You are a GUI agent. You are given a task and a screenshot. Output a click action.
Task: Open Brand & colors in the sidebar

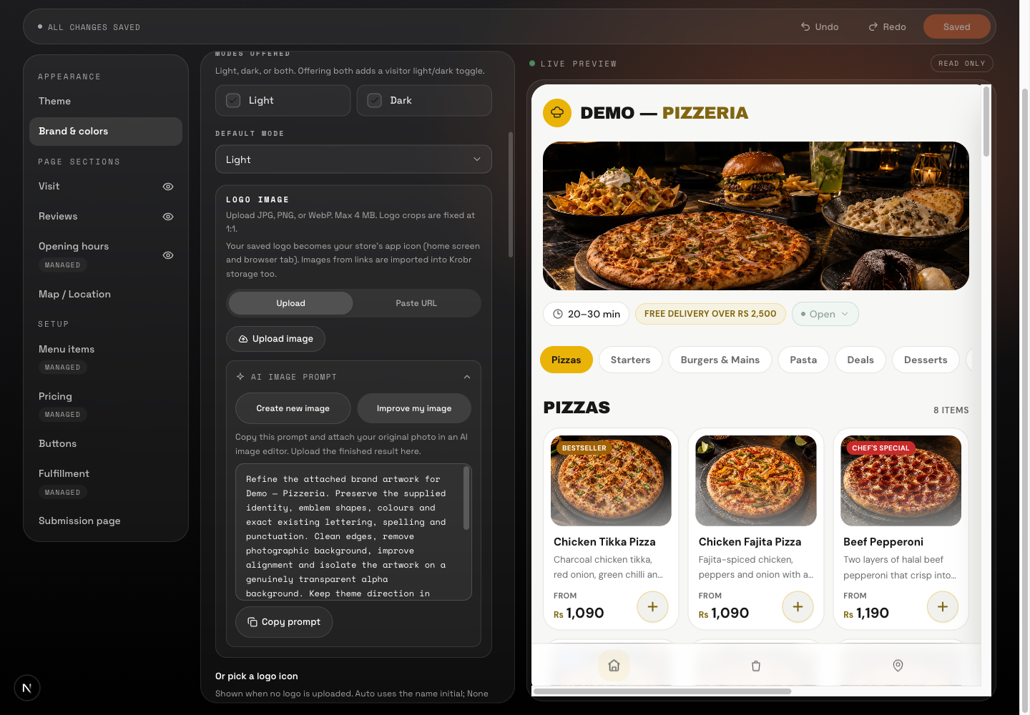tap(106, 132)
